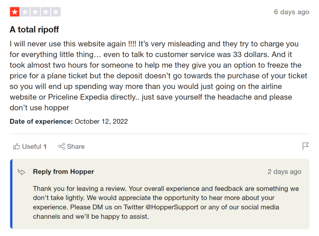Click the red first rating star

[x=15, y=12]
